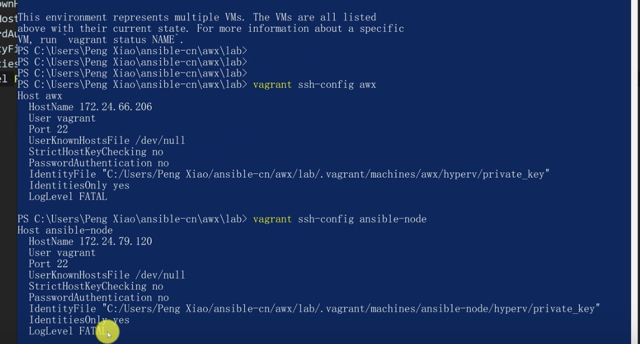Click the 'Host ansible-node' output line

pyautogui.click(x=65, y=230)
